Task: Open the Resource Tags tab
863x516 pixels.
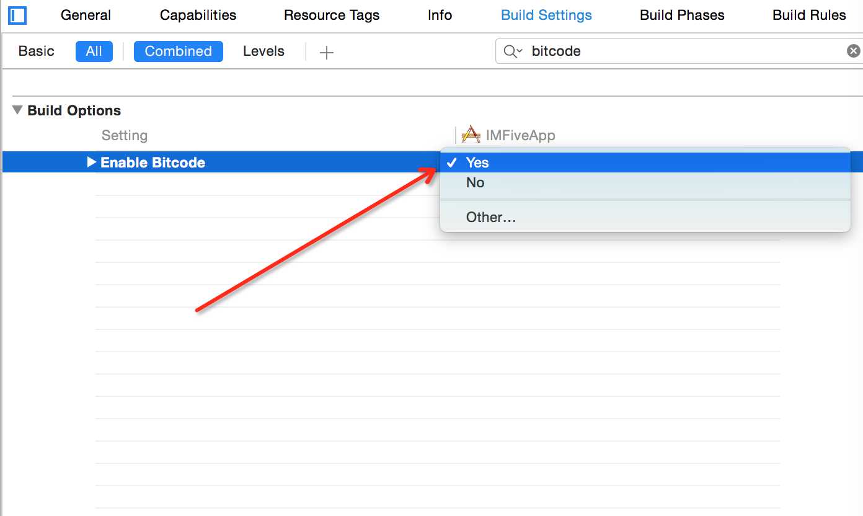Action: pyautogui.click(x=332, y=16)
